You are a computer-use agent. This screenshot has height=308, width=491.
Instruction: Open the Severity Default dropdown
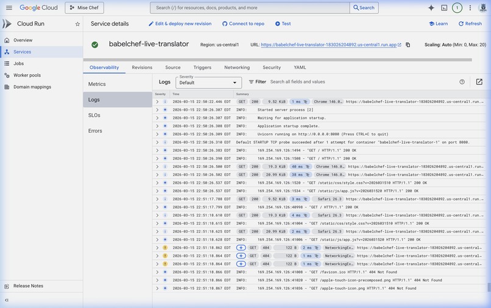pyautogui.click(x=208, y=83)
